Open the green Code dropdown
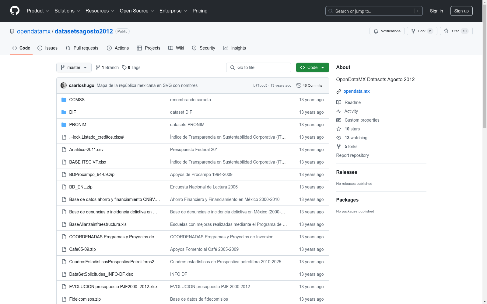This screenshot has width=487, height=304. click(312, 67)
